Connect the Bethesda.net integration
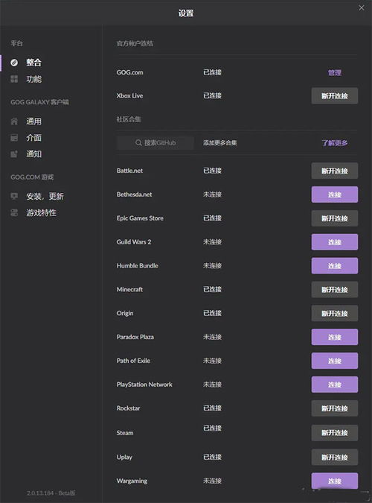 (335, 194)
